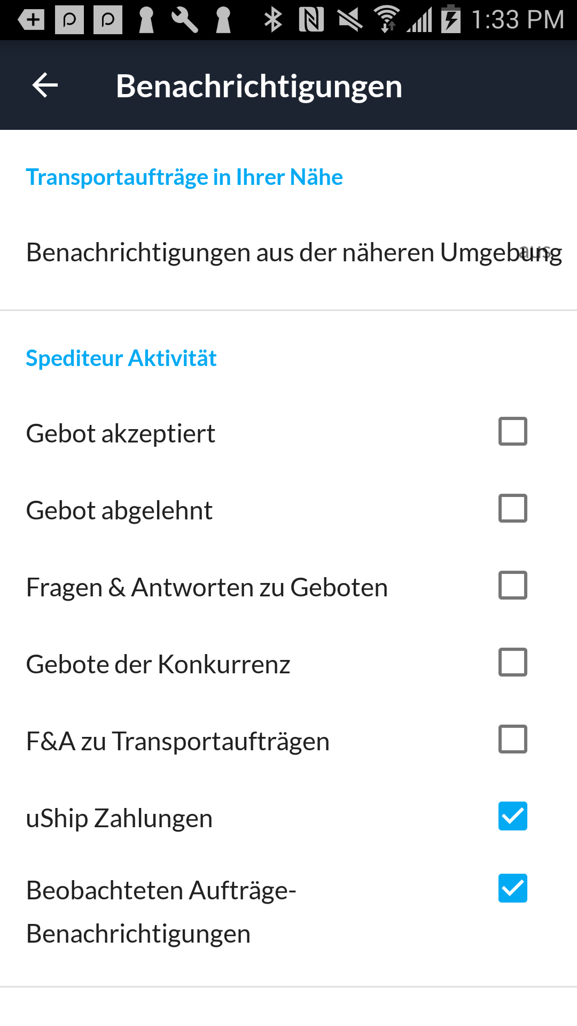
Task: Tap the Wi-Fi signal icon
Action: pyautogui.click(x=387, y=20)
